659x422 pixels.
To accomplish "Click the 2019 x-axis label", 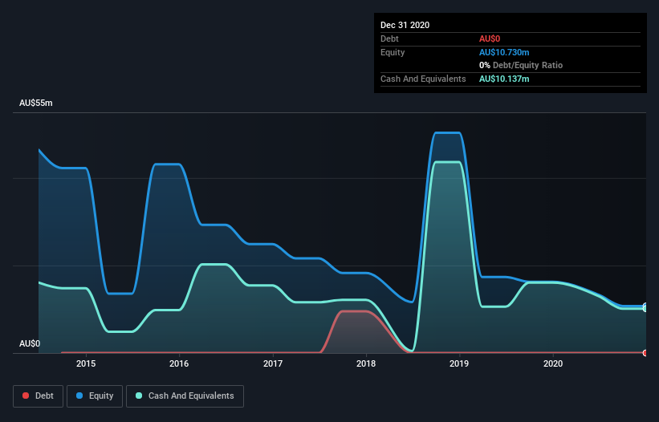I will pyautogui.click(x=459, y=363).
